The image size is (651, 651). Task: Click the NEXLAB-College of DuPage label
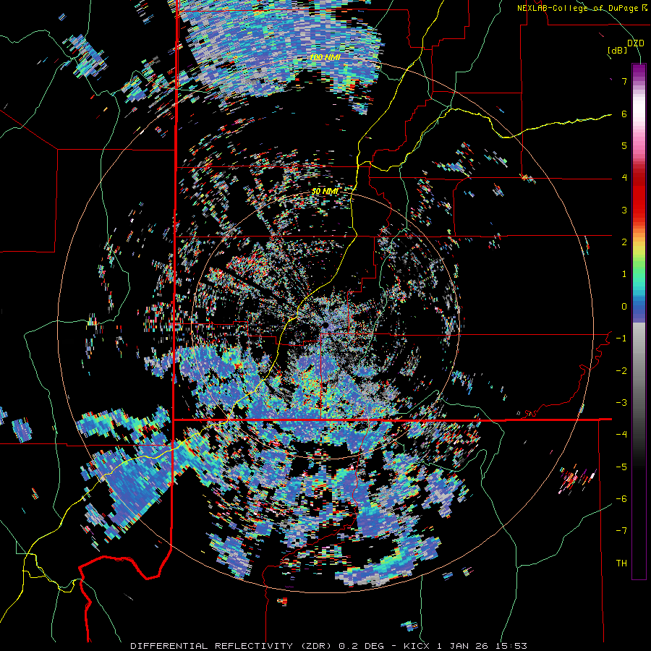pyautogui.click(x=578, y=8)
